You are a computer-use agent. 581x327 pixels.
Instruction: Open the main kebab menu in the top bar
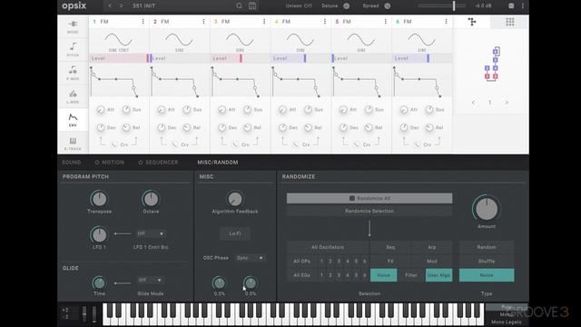tap(523, 6)
